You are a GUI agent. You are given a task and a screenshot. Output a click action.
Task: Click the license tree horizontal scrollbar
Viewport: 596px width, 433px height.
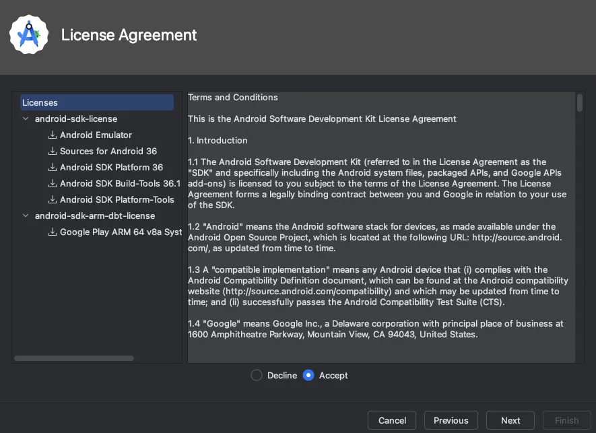pos(74,358)
